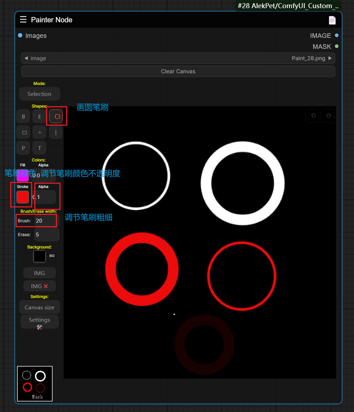Screen dimensions: 354x412
Task: Go to previous image with left arrow
Action: tap(27, 58)
